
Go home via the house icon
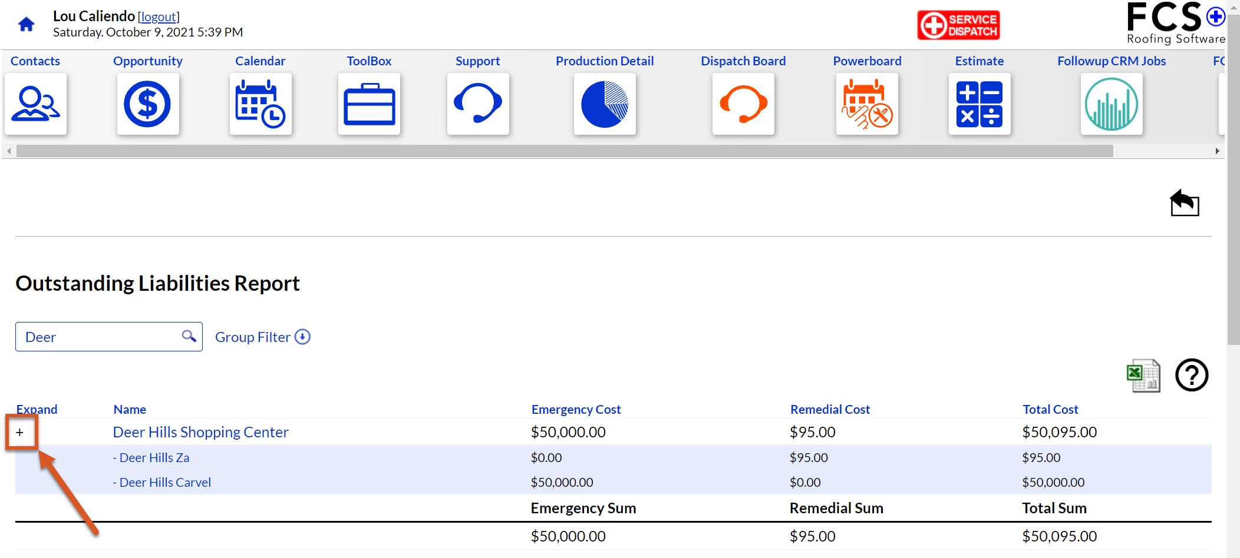[27, 24]
